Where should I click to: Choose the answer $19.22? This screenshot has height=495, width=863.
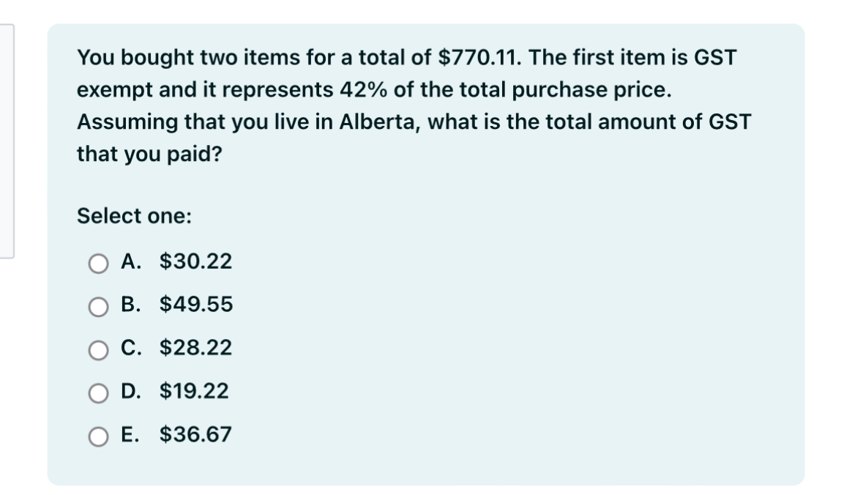tap(195, 391)
